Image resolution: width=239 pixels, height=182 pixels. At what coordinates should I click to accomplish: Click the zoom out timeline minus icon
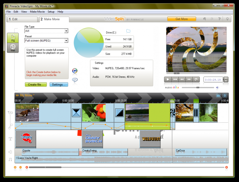click(20, 167)
